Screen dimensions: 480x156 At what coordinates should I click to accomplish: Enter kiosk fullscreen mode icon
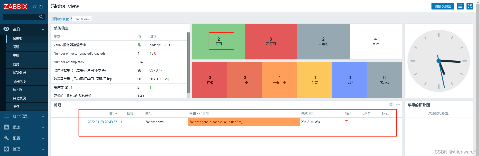tap(470, 6)
